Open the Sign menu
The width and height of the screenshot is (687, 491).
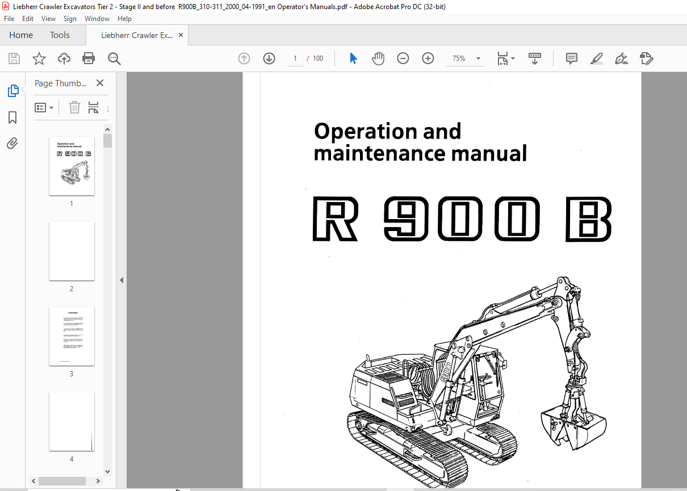pos(70,19)
